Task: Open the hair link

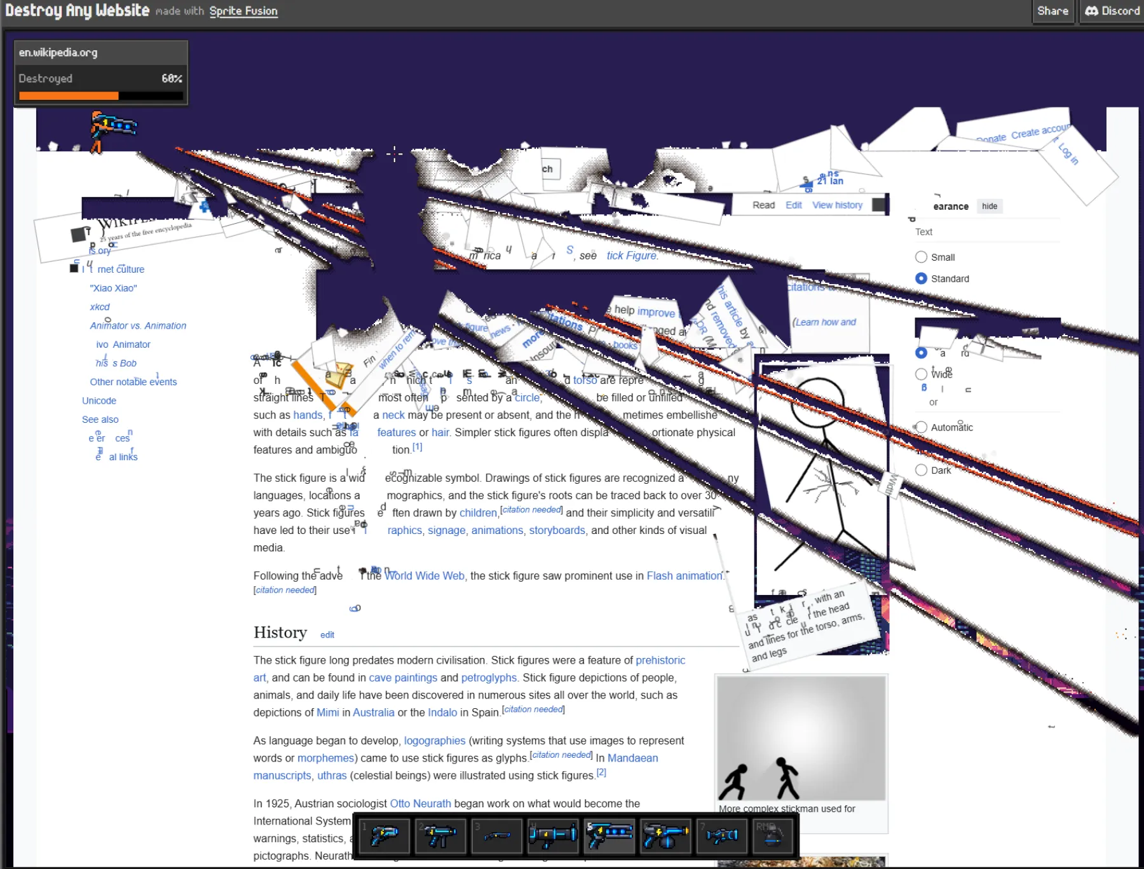Action: (440, 432)
